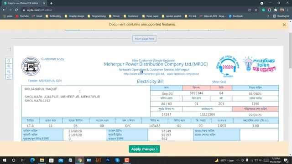The width and height of the screenshot is (292, 164).
Task: Bookmark this page with the star icon
Action: pos(256,10)
